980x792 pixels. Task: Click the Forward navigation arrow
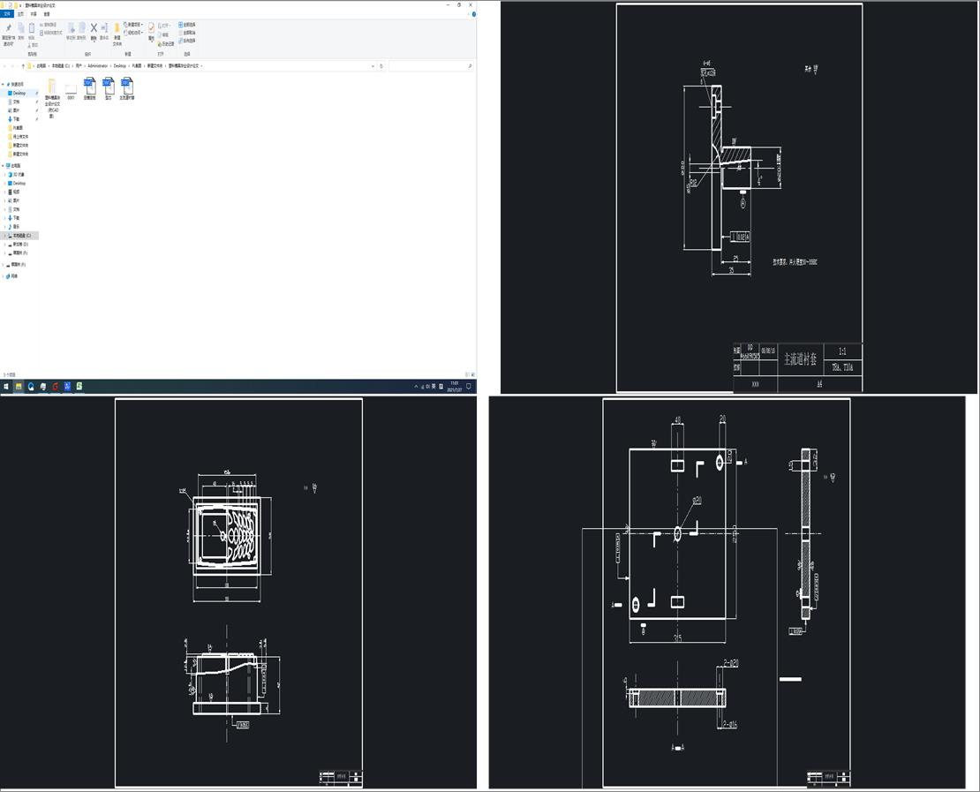(x=13, y=65)
